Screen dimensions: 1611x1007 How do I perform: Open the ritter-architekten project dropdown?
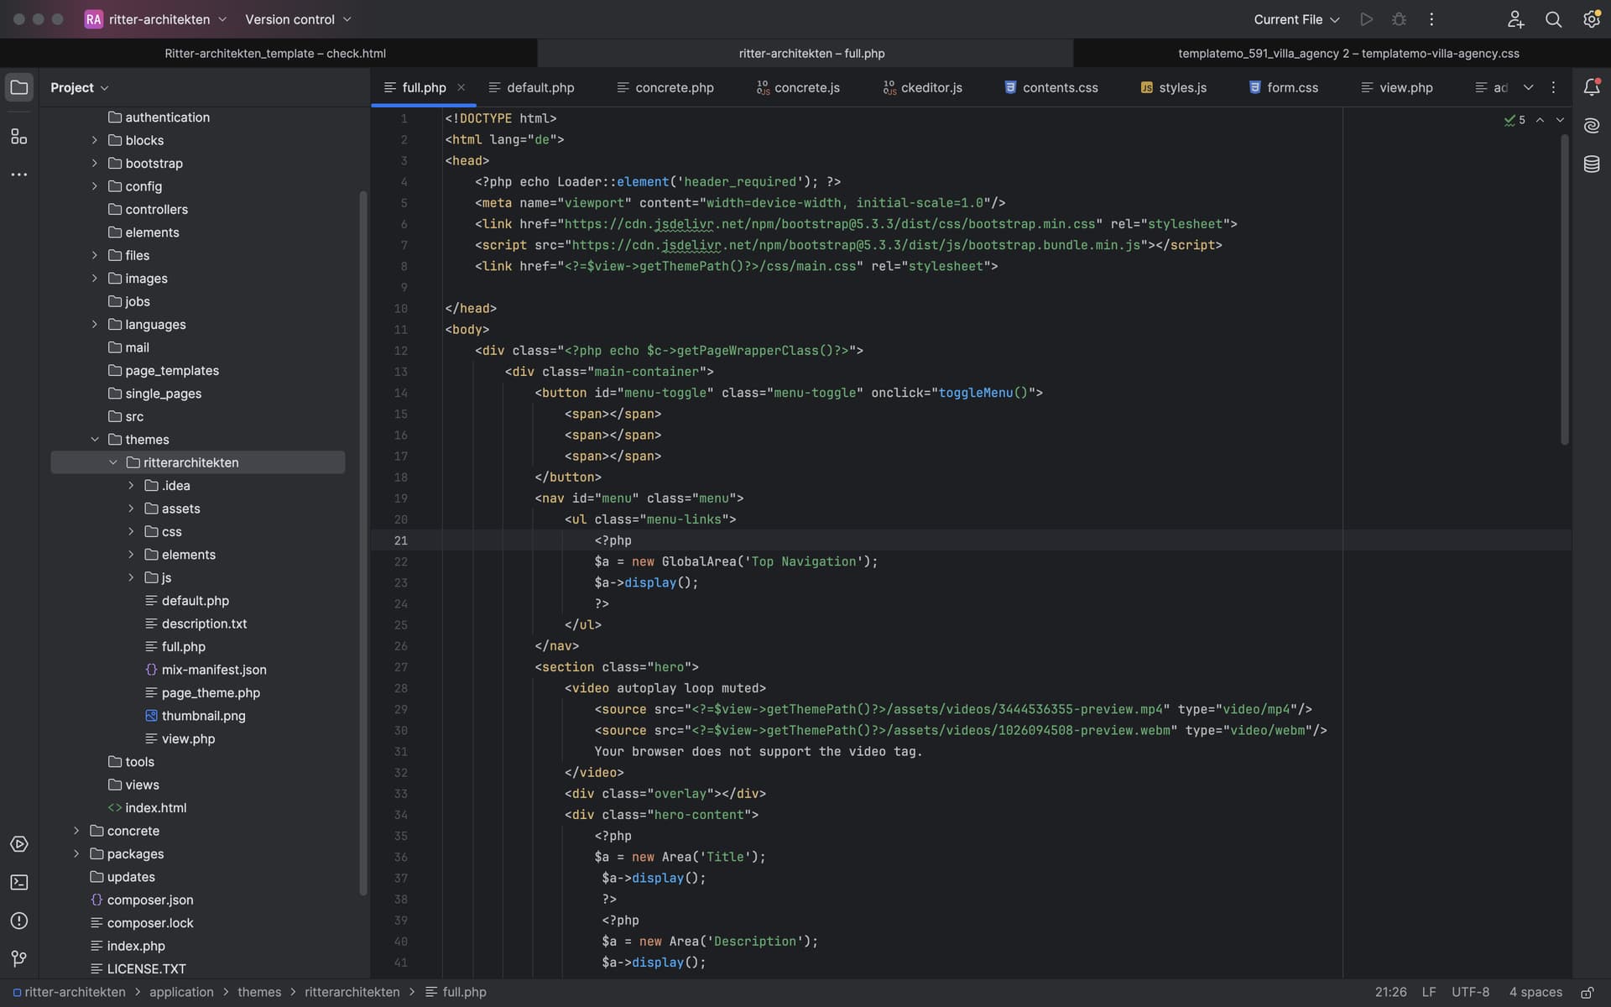click(x=168, y=19)
